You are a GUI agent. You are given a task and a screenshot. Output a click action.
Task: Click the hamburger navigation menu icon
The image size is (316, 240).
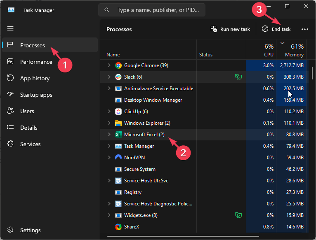10,28
